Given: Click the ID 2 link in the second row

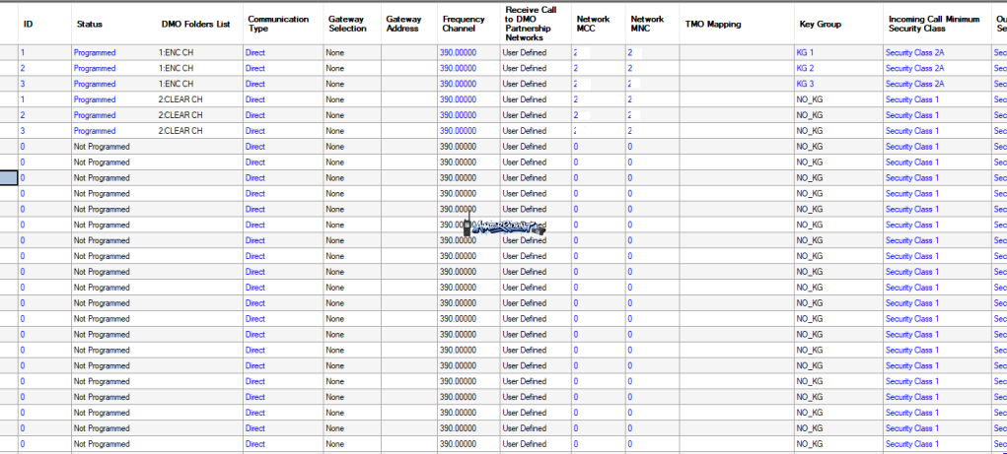Looking at the screenshot, I should point(23,68).
